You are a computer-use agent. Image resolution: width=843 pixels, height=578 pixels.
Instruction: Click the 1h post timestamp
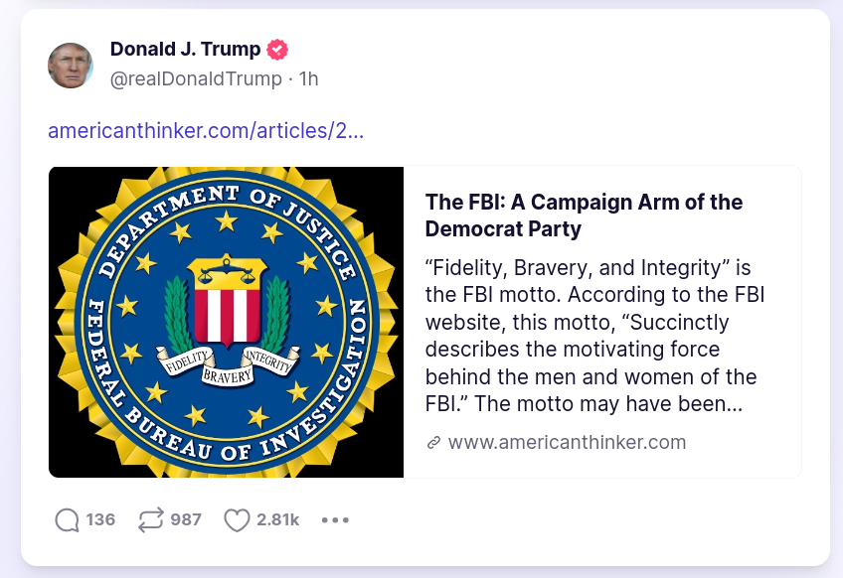click(308, 78)
